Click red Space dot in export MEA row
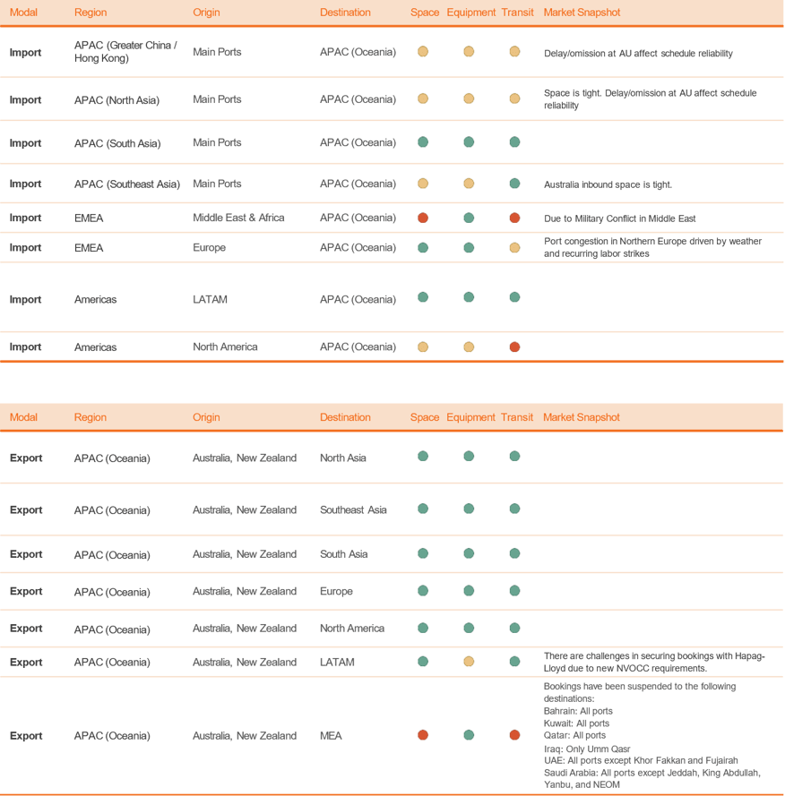The image size is (785, 796). click(423, 736)
